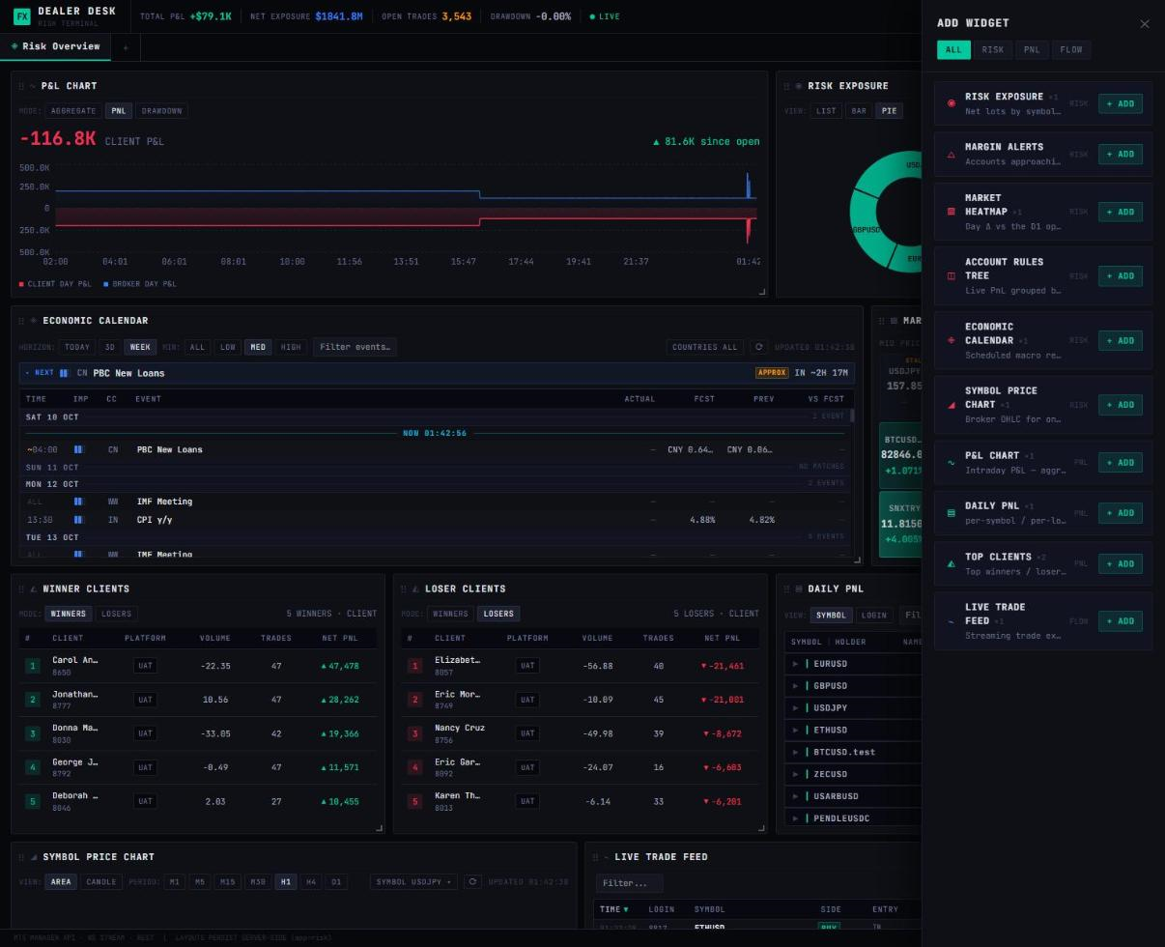
Task: Set calendar minimum impact to High
Action: coord(290,347)
